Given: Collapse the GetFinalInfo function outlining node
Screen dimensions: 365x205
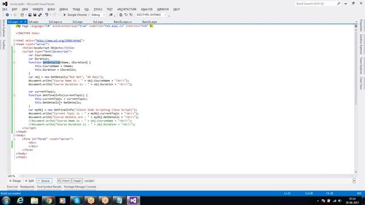Looking at the screenshot, I should click(x=14, y=95).
